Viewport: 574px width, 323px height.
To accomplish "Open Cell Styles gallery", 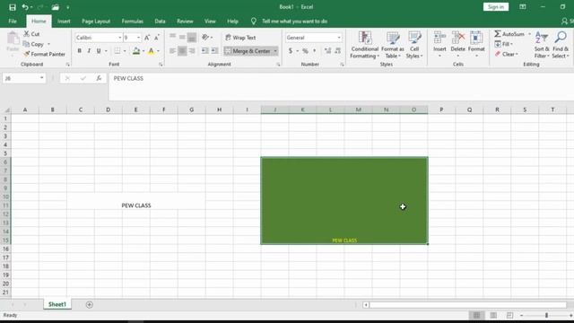I will click(x=414, y=45).
